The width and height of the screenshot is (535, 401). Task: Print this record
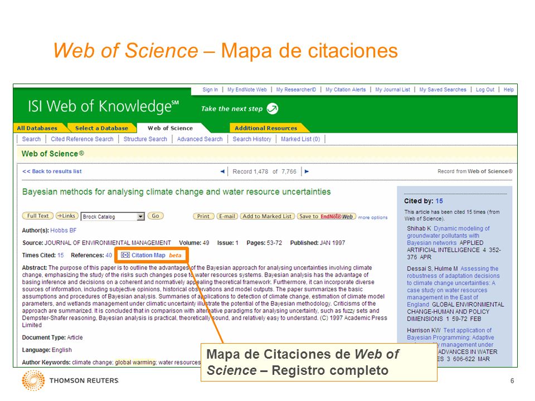click(203, 216)
